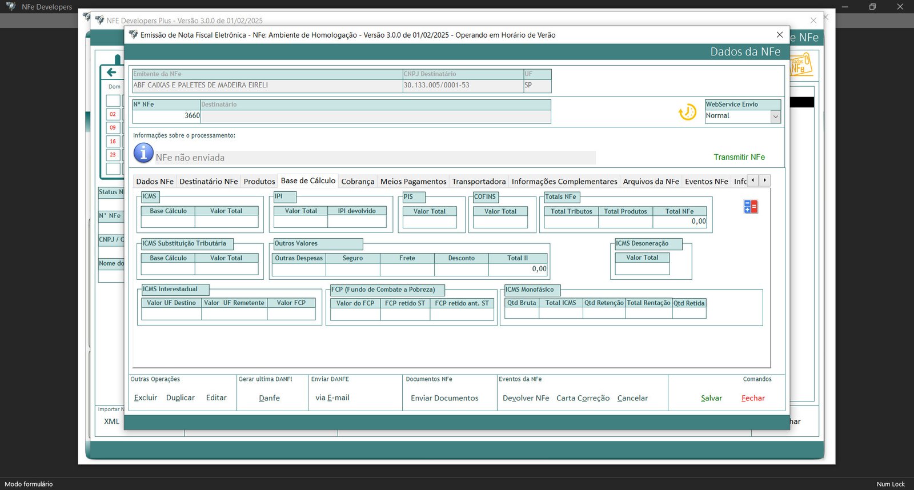Image resolution: width=914 pixels, height=490 pixels.
Task: Click the NFe Developers icon in title bar
Action: [10, 7]
